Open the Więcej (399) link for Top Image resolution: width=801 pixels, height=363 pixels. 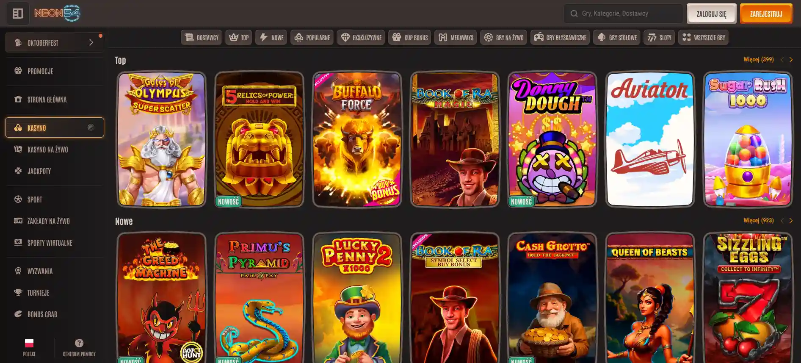click(x=758, y=59)
